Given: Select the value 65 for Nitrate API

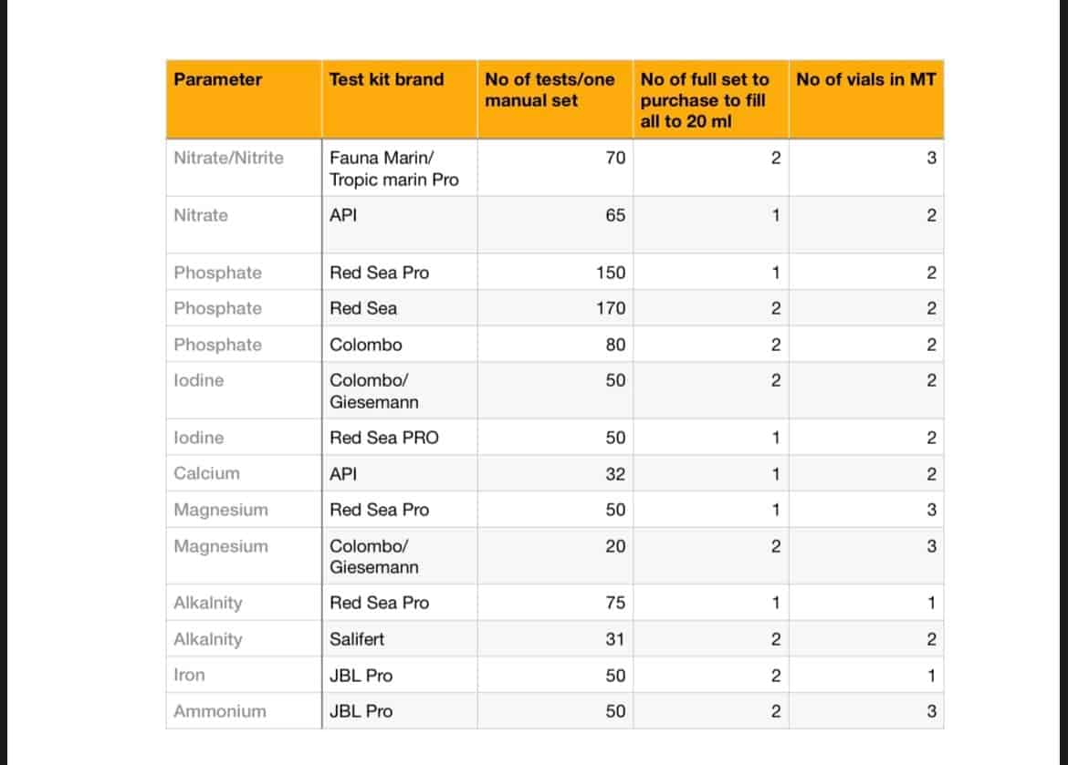Looking at the screenshot, I should pos(616,216).
